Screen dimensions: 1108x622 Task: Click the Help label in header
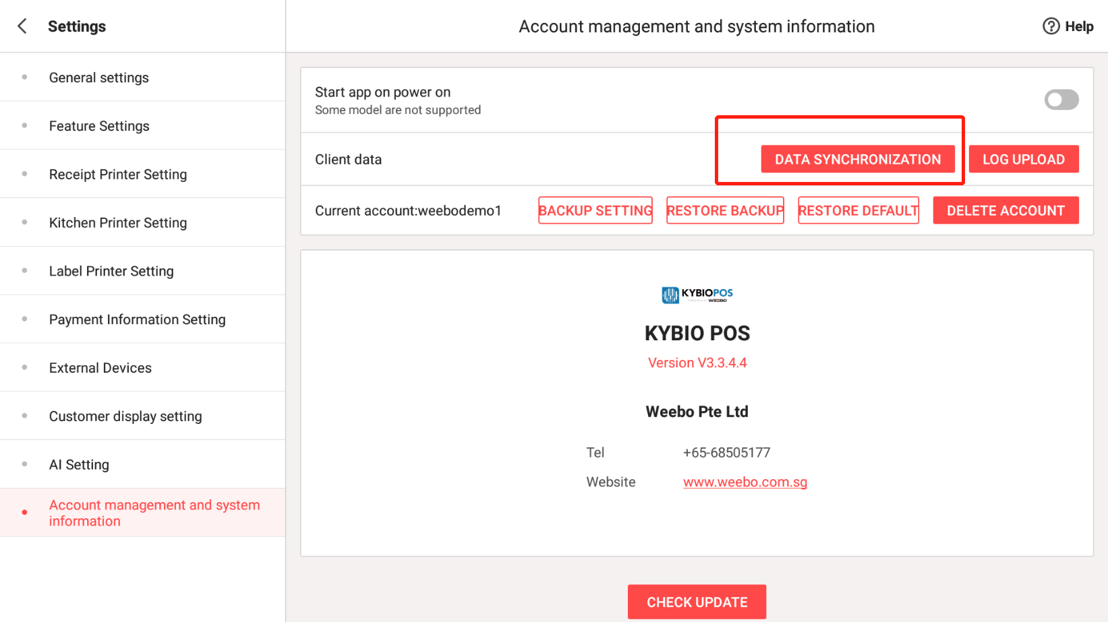pos(1079,26)
